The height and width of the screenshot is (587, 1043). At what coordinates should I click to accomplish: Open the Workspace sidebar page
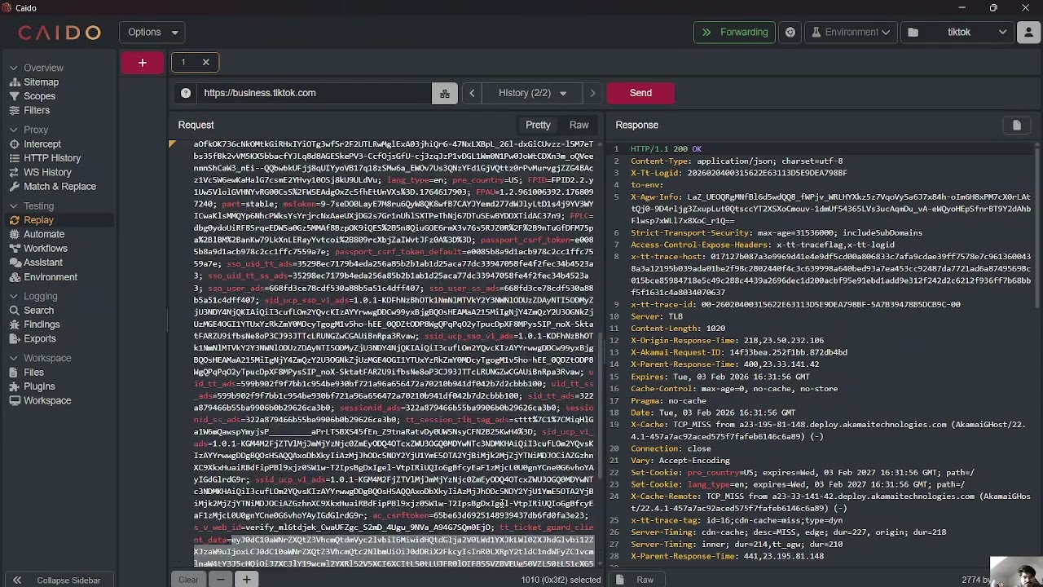coord(47,400)
